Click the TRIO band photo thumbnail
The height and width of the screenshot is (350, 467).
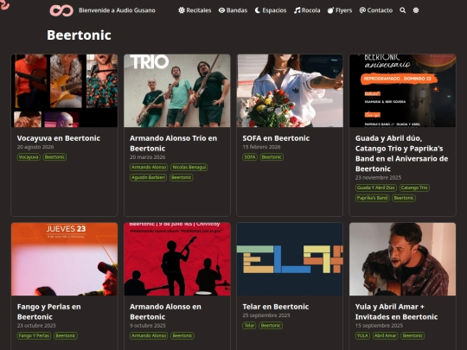coord(177,91)
